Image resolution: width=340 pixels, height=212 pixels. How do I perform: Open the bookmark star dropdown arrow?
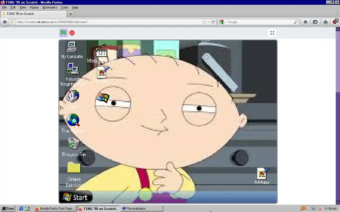click(208, 22)
